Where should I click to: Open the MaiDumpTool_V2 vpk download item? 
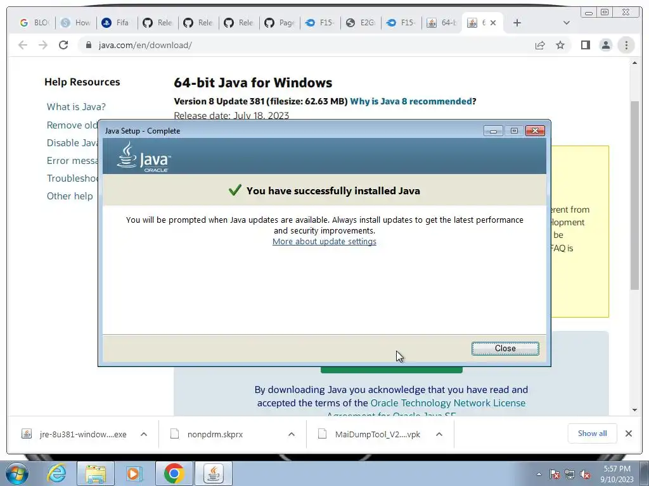[369, 434]
